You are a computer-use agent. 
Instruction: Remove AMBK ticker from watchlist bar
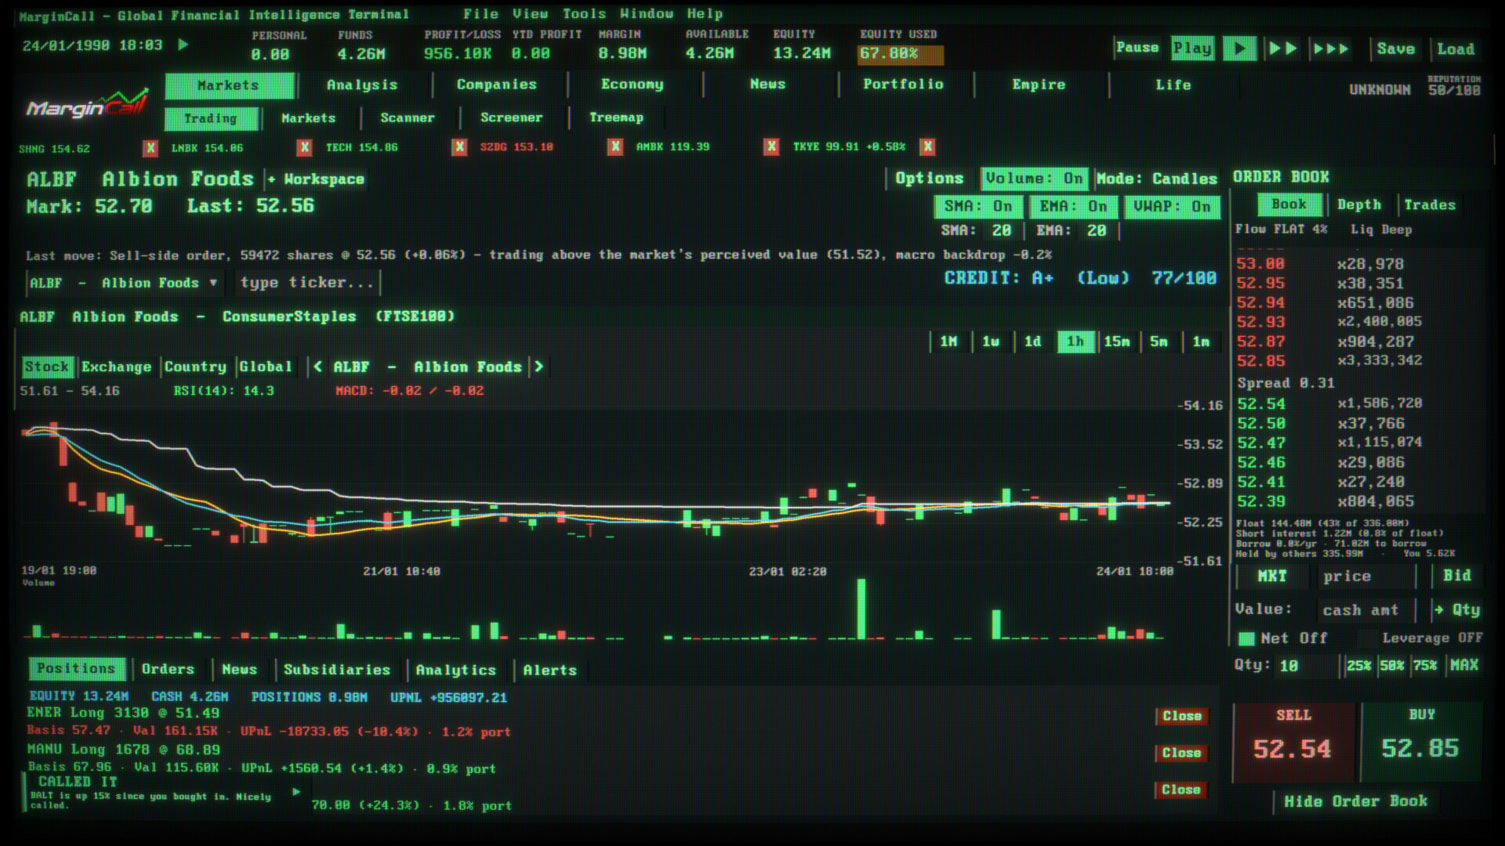pos(771,147)
